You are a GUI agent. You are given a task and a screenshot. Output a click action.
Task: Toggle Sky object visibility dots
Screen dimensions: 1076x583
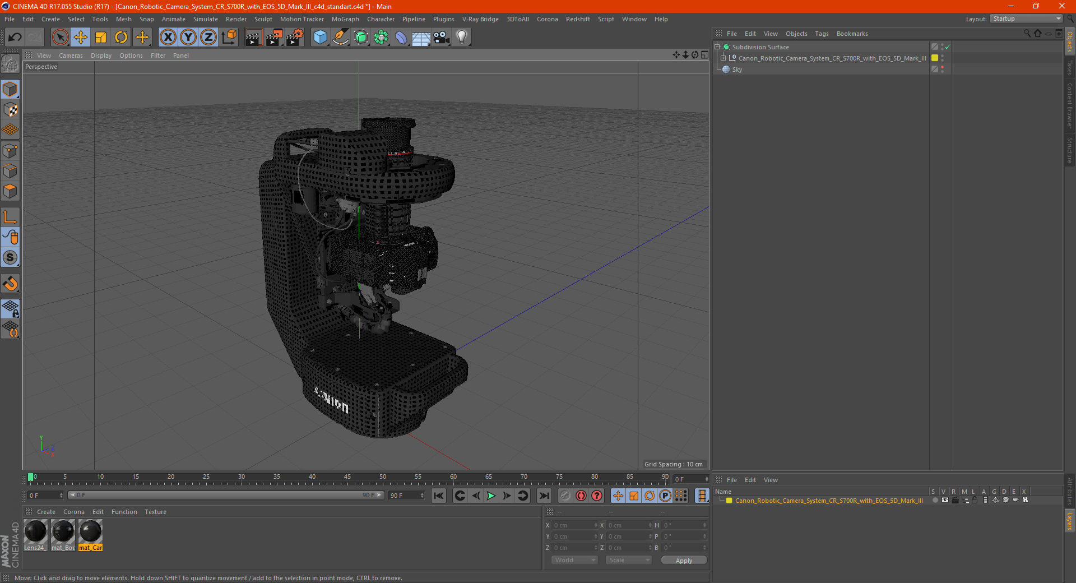(x=943, y=69)
